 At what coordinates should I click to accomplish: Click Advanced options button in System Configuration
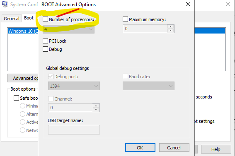click(23, 78)
